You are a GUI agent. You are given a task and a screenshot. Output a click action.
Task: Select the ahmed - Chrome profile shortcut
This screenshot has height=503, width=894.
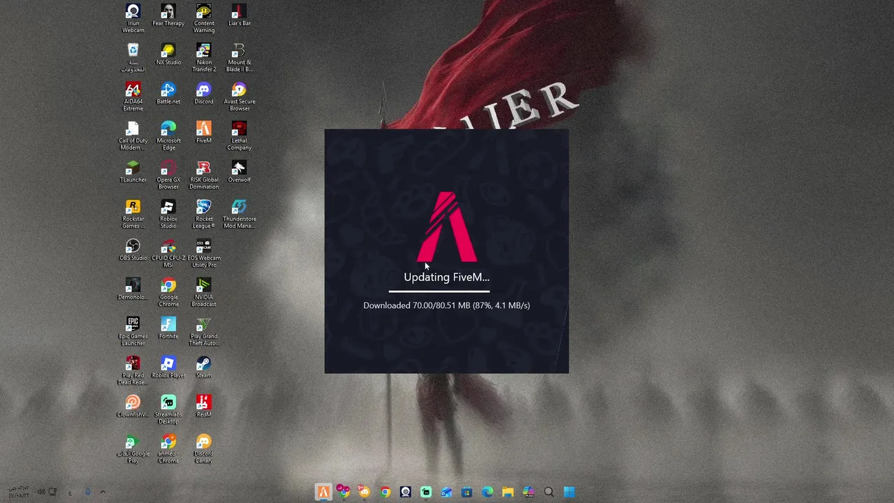tap(168, 449)
